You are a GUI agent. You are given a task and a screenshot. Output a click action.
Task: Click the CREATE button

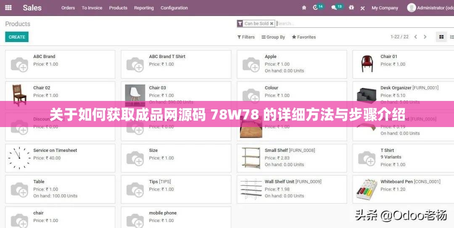pos(17,37)
